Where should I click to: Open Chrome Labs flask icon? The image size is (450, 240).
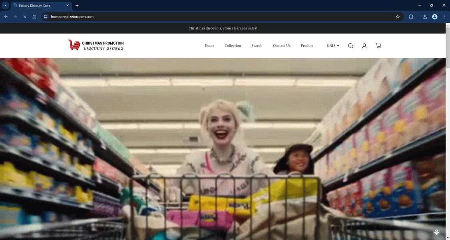425,17
